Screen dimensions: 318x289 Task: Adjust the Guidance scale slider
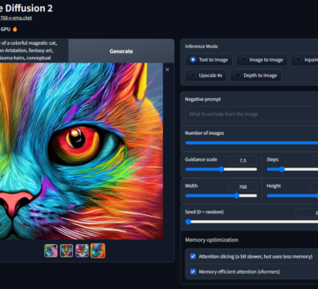tap(221, 169)
